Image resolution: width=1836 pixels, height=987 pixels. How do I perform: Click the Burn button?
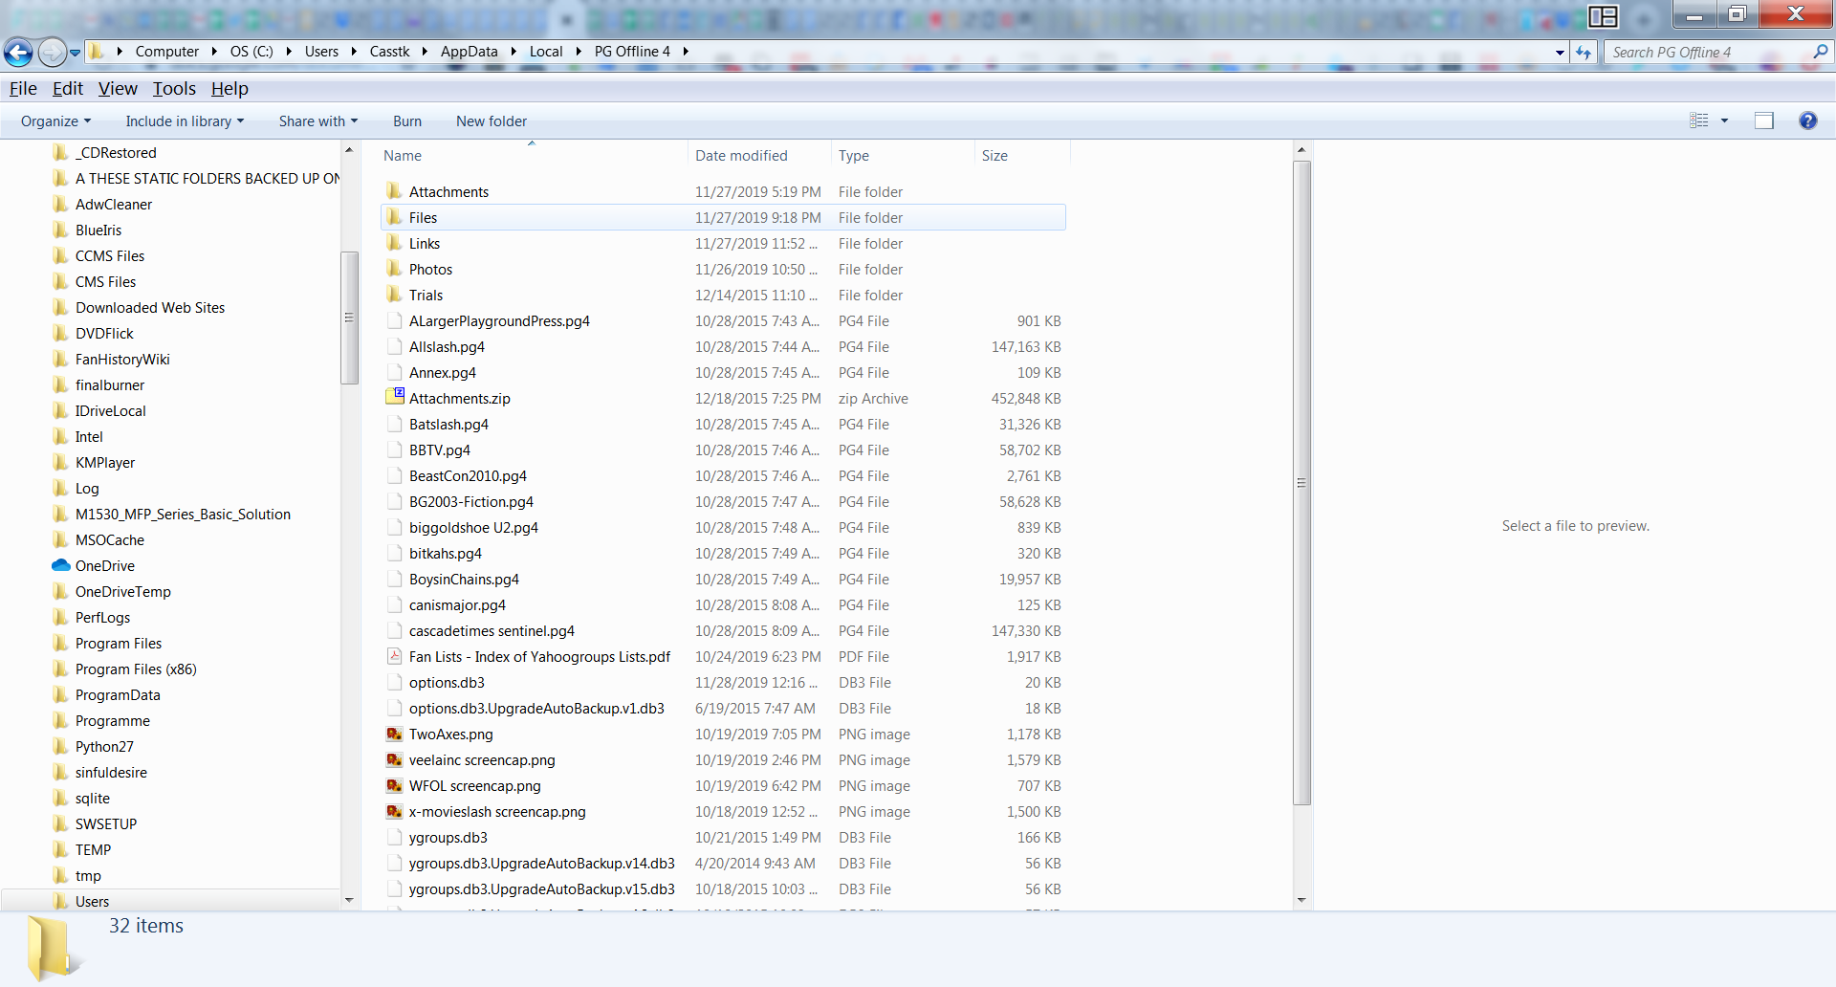406,121
